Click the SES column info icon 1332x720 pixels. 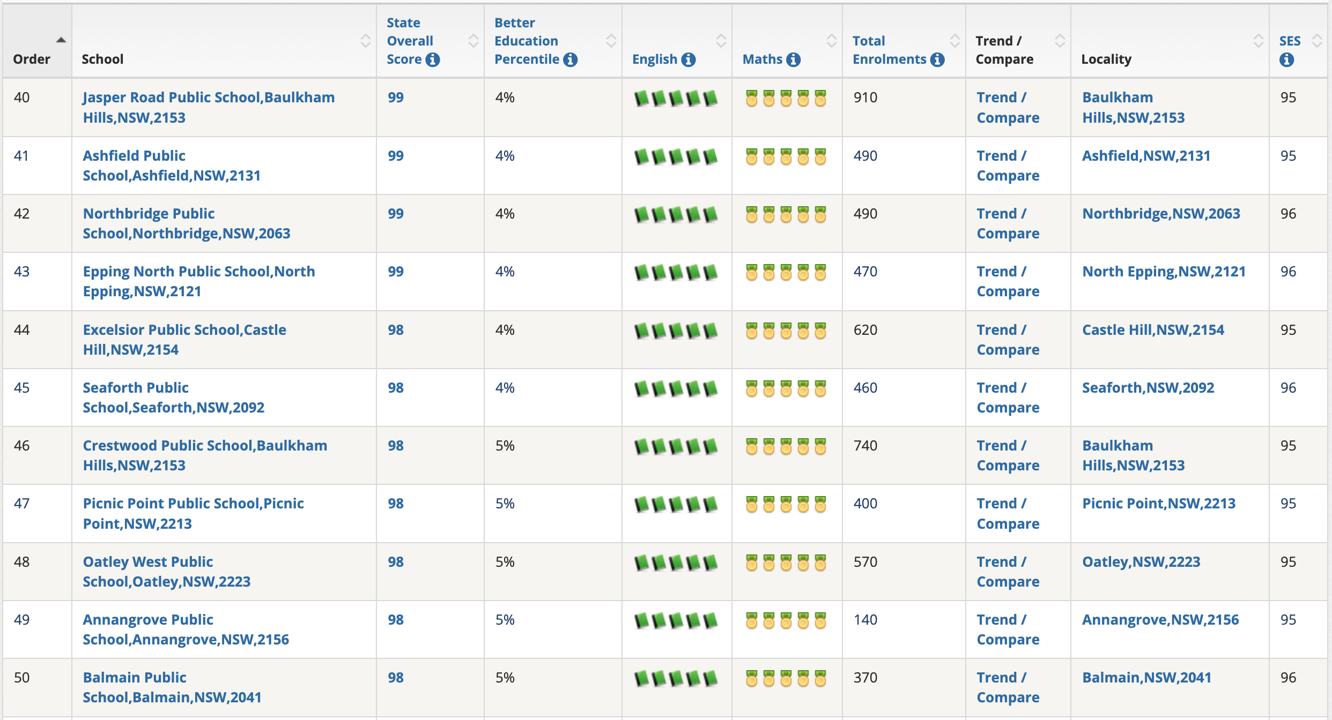(1286, 60)
